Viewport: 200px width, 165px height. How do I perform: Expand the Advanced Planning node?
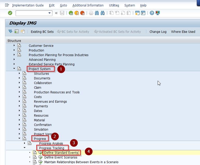point(14,59)
